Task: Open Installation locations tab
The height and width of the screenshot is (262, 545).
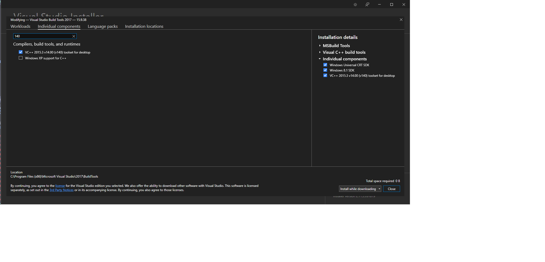Action: [x=144, y=26]
